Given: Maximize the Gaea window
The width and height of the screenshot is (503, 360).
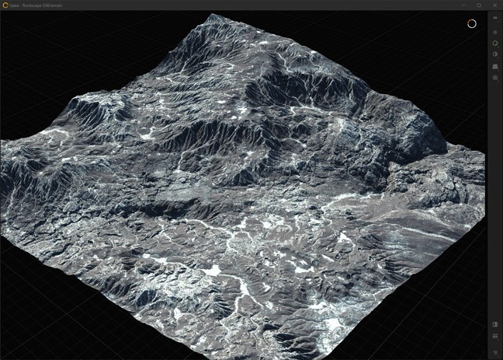Looking at the screenshot, I should (x=478, y=5).
